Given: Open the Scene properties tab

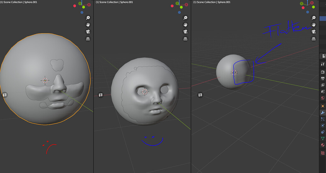Looking at the screenshot, I should [x=323, y=92].
